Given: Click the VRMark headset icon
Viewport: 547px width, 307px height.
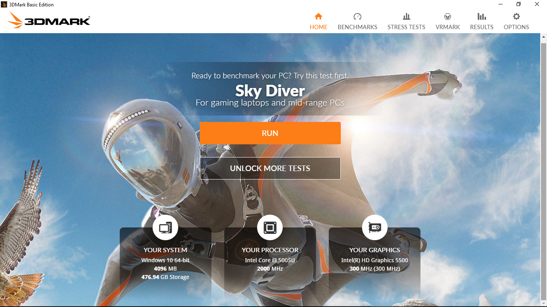Looking at the screenshot, I should click(448, 17).
